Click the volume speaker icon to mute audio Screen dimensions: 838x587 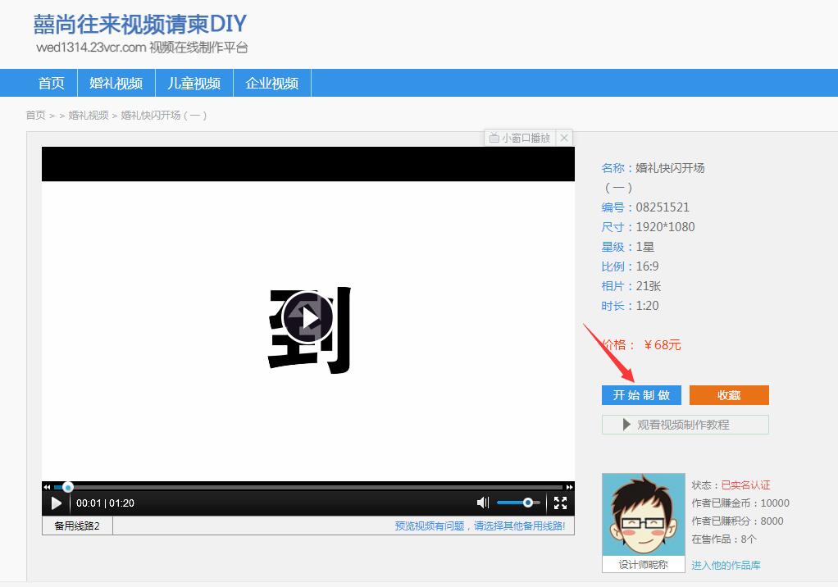pyautogui.click(x=482, y=503)
